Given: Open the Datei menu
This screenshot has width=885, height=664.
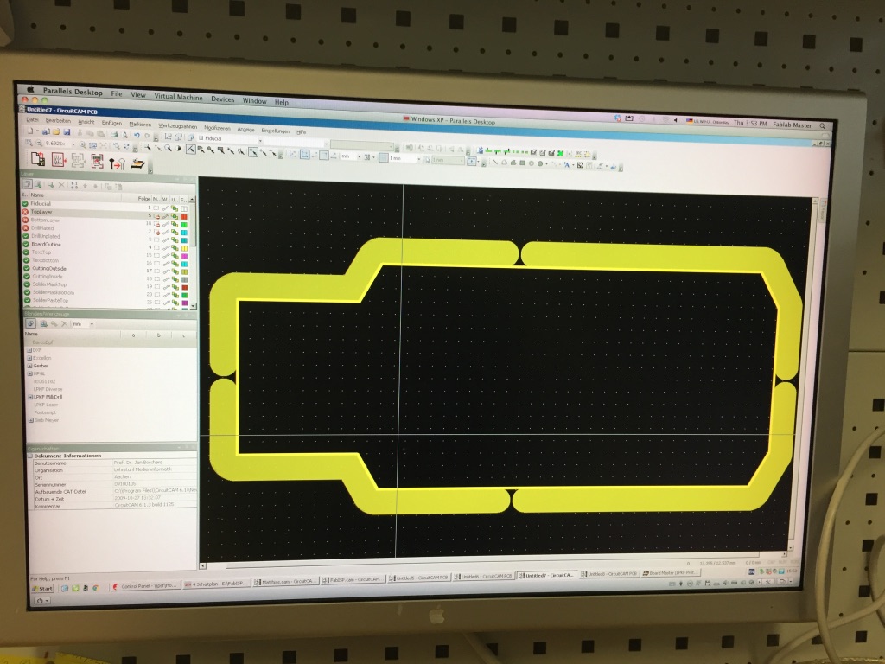Looking at the screenshot, I should (32, 119).
